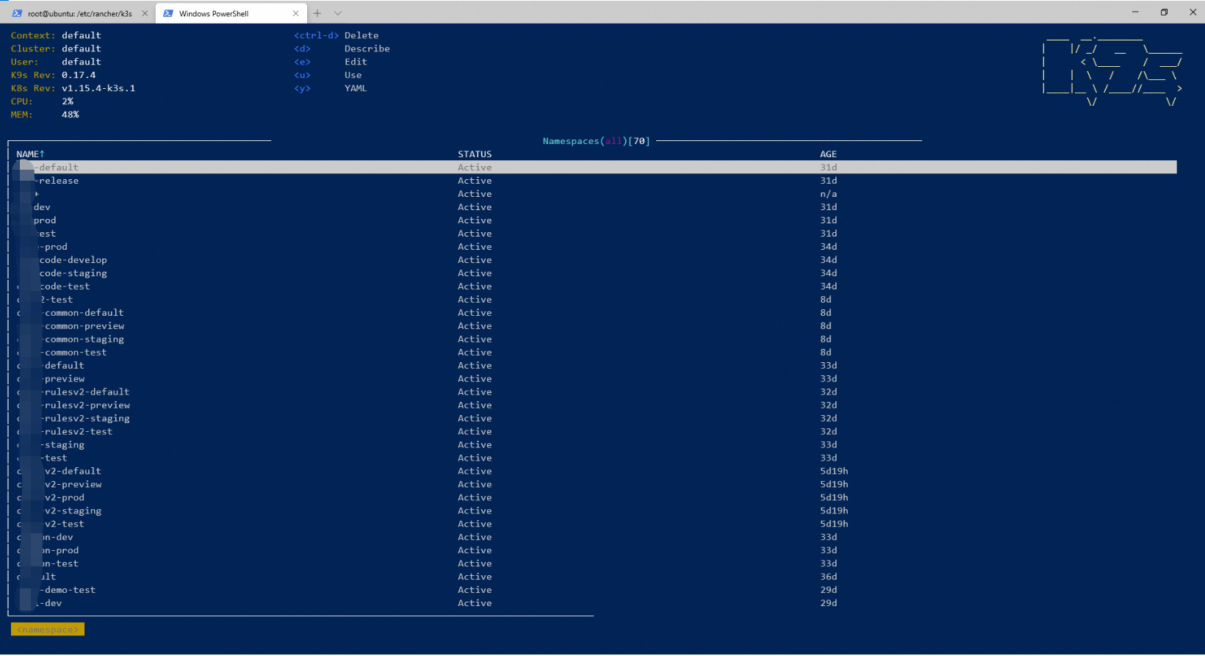This screenshot has height=656, width=1205.
Task: Close the terminal window
Action: click(1193, 12)
